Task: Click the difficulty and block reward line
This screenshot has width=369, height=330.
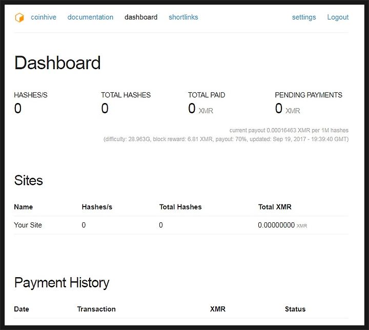Action: coord(226,139)
